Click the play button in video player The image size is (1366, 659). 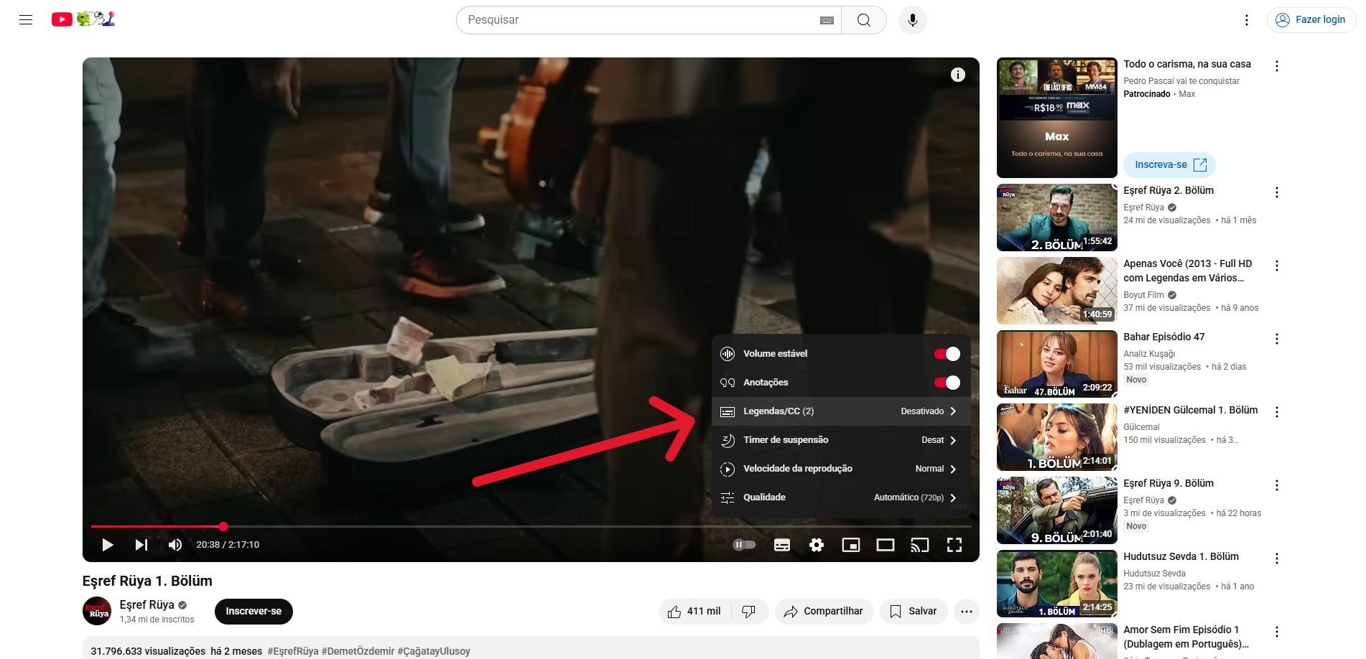pos(108,545)
